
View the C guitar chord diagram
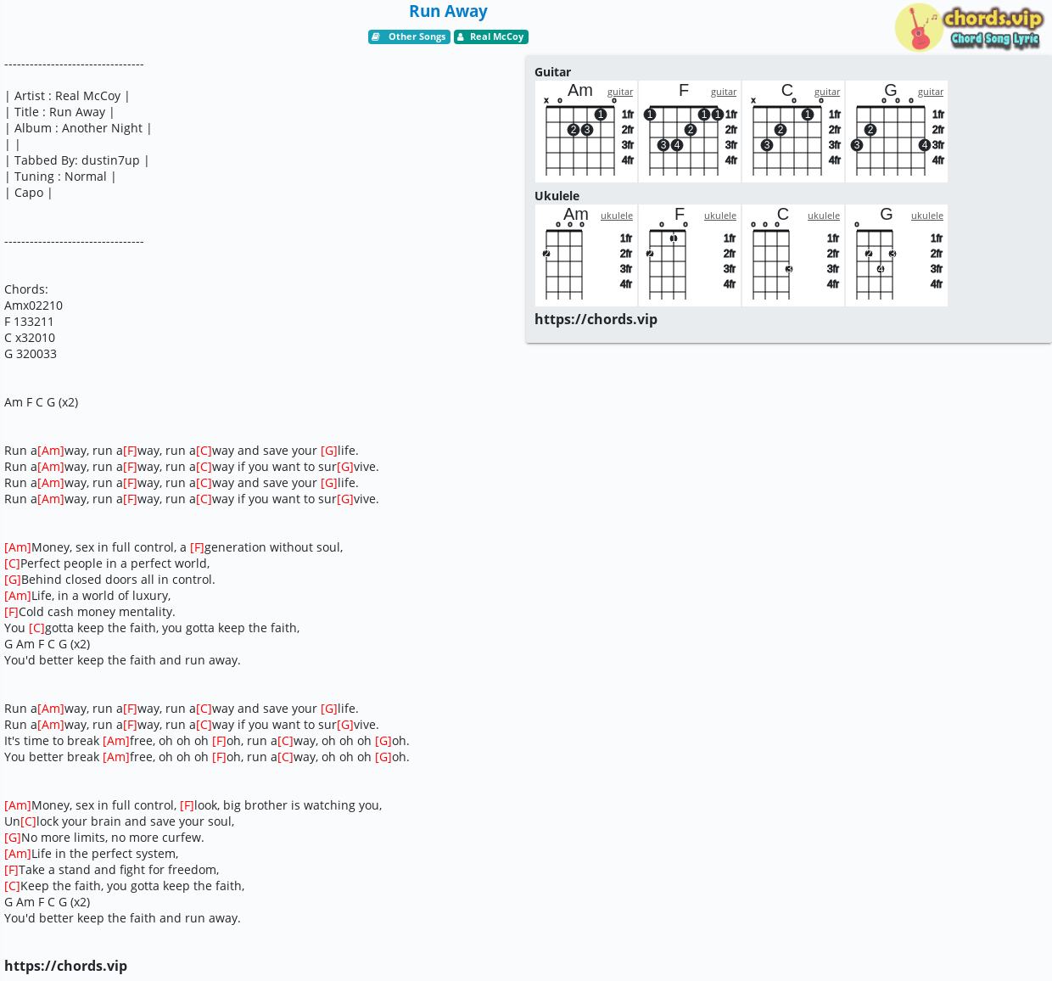793,132
